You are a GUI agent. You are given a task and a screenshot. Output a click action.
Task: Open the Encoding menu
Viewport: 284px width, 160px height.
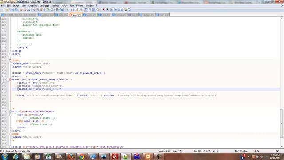tap(33, 6)
